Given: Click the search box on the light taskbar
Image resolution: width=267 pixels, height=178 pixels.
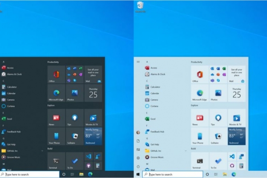Looking at the screenshot, I should pyautogui.click(x=173, y=174).
